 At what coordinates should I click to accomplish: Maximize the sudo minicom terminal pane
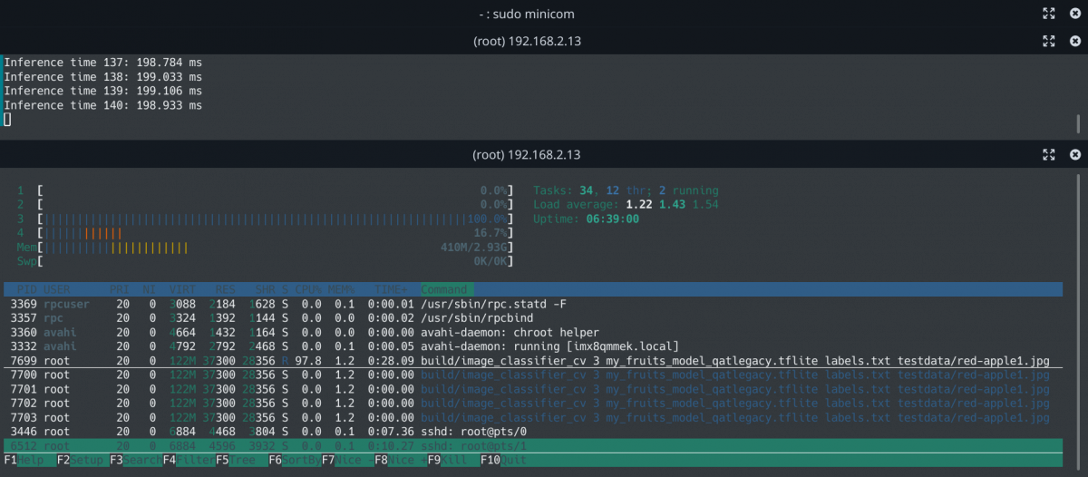tap(1048, 14)
